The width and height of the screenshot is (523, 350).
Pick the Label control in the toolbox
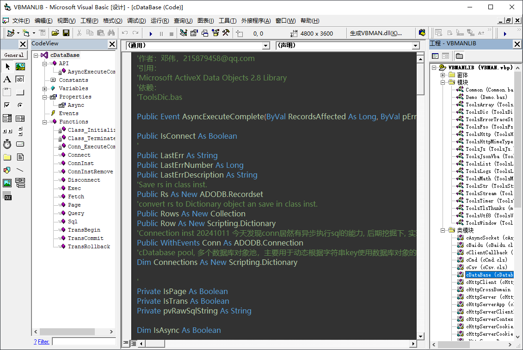[7, 80]
